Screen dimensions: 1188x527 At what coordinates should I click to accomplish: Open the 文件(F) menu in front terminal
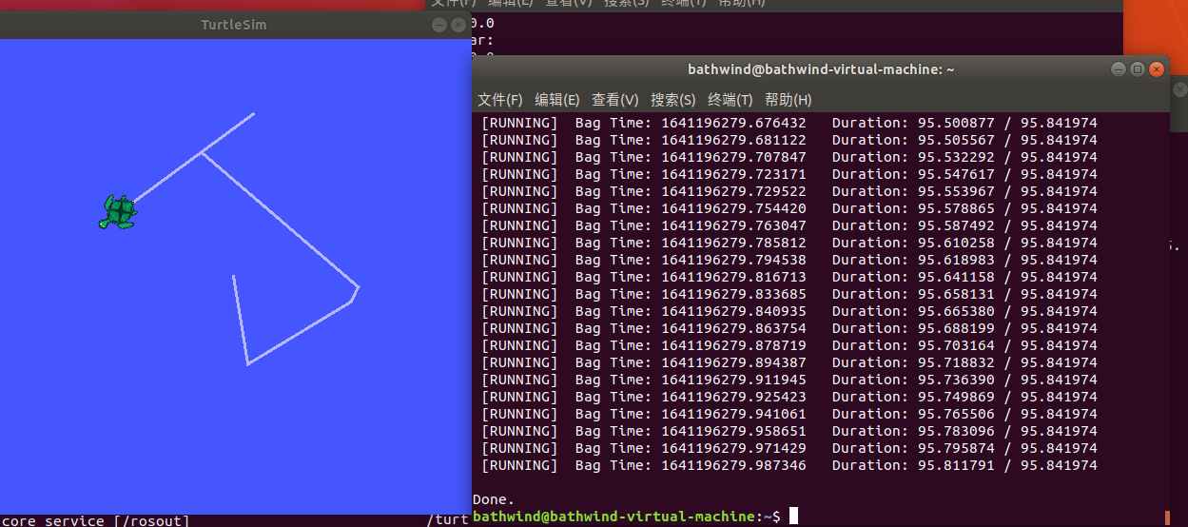[x=499, y=100]
